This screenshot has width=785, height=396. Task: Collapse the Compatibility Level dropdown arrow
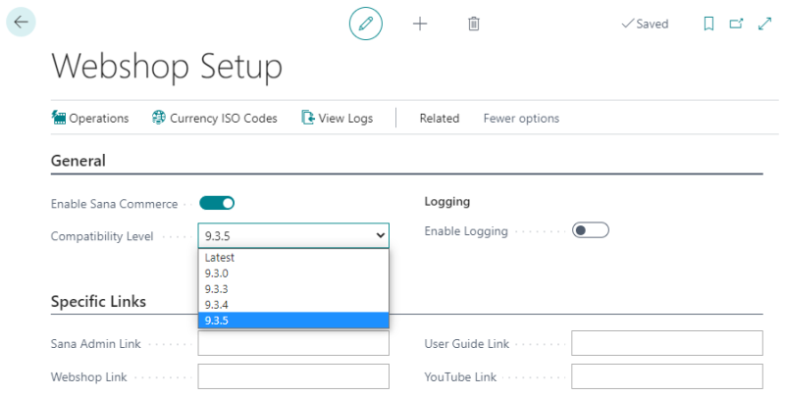381,235
